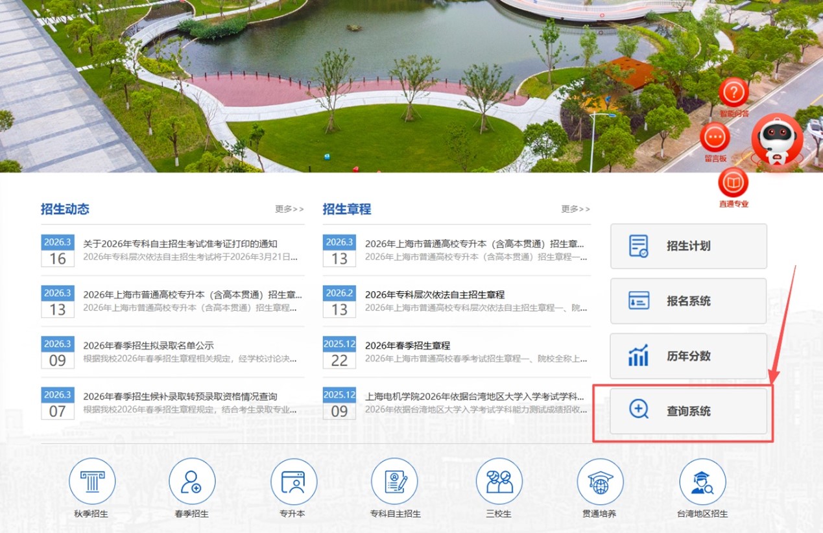The height and width of the screenshot is (533, 823).
Task: Open the 报名系统 panel button
Action: pyautogui.click(x=688, y=301)
